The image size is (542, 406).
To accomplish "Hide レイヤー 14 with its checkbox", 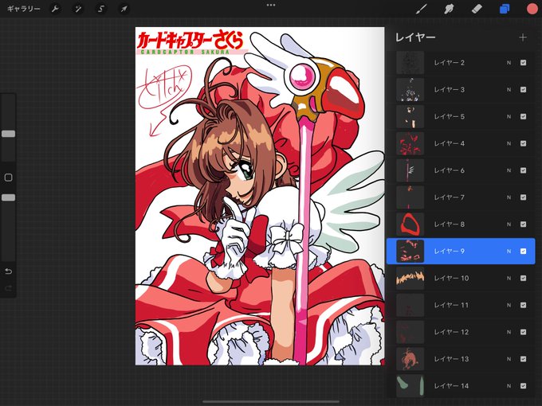I will (x=524, y=385).
